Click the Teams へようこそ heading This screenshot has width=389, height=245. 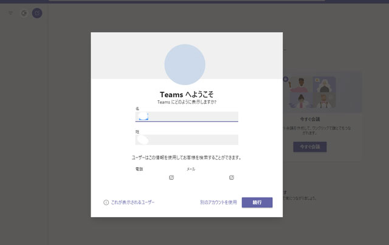click(187, 94)
